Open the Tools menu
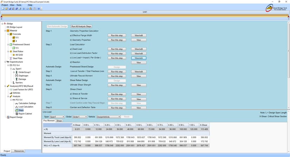 (19, 5)
